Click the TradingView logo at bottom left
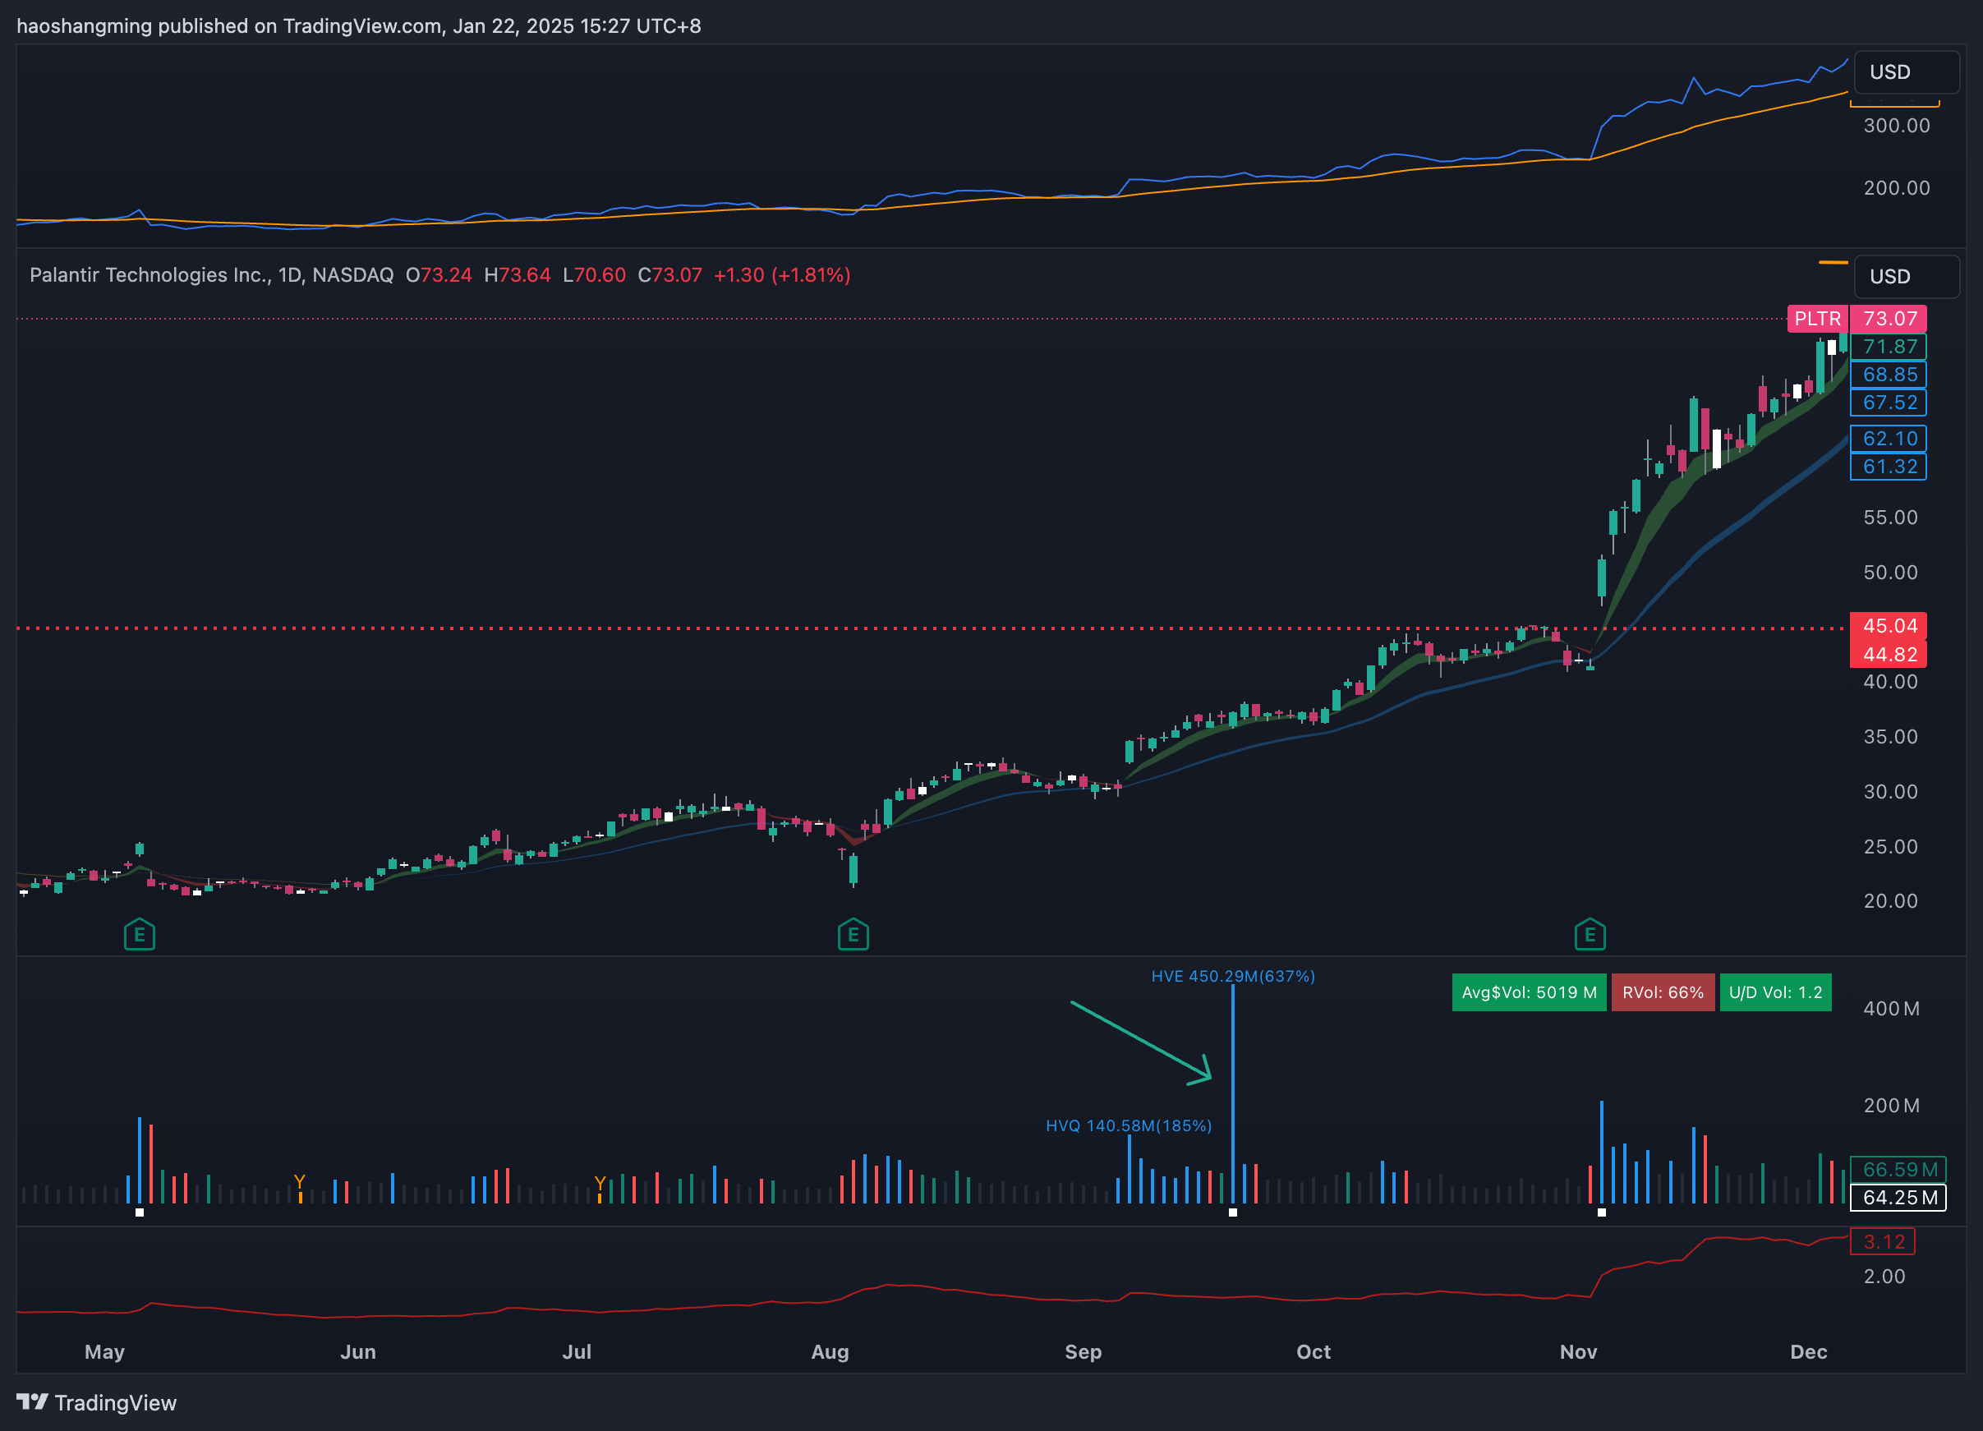This screenshot has height=1431, width=1983. click(96, 1402)
